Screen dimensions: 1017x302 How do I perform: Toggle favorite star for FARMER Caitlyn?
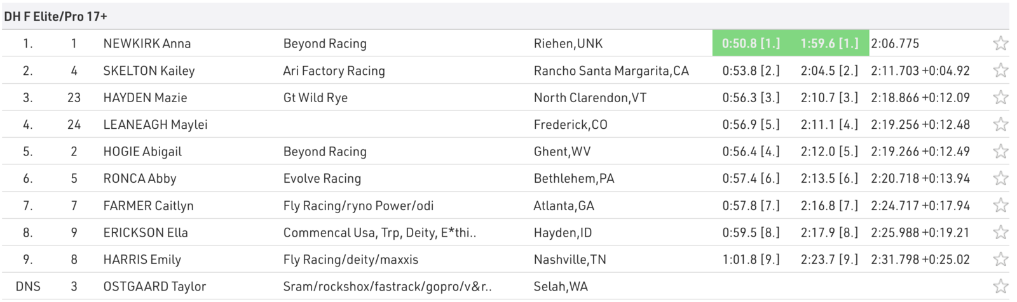point(1000,205)
